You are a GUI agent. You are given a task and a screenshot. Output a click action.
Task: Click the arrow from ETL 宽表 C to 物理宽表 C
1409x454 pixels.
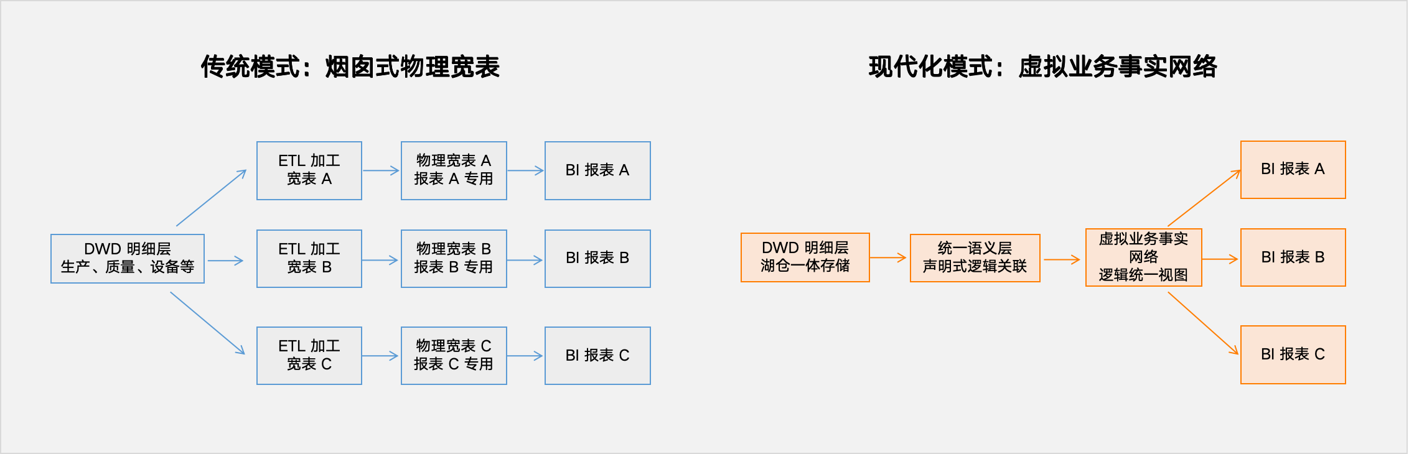tap(380, 356)
